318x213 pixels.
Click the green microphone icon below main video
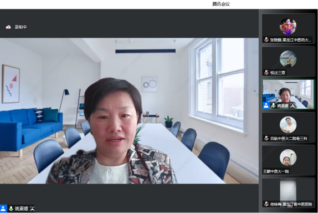pyautogui.click(x=11, y=209)
